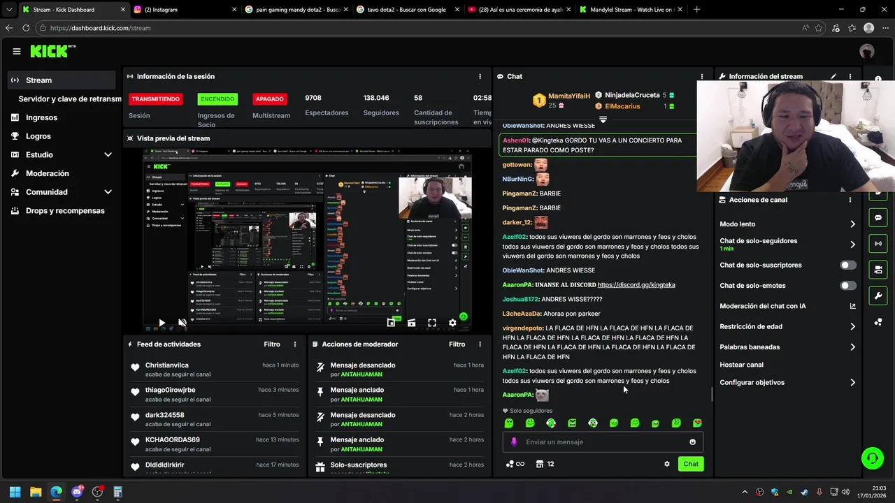
Task: Open picture-in-picture for the preview
Action: (391, 323)
